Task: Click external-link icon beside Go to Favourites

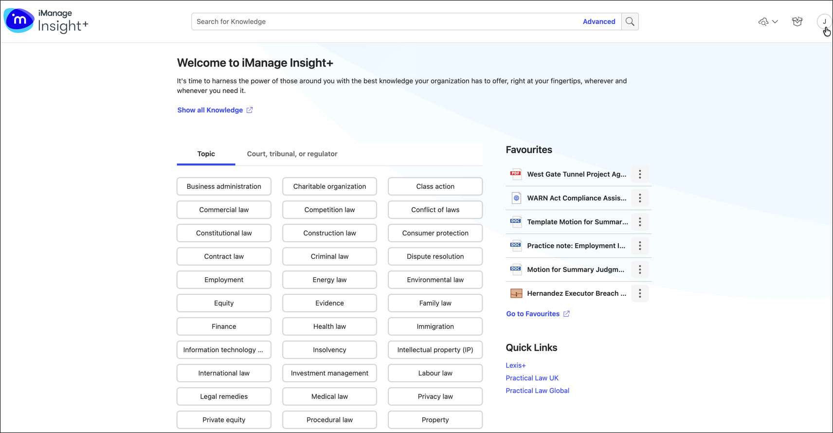Action: click(x=566, y=314)
